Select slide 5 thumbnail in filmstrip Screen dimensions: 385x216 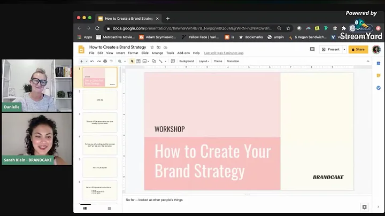click(100, 168)
